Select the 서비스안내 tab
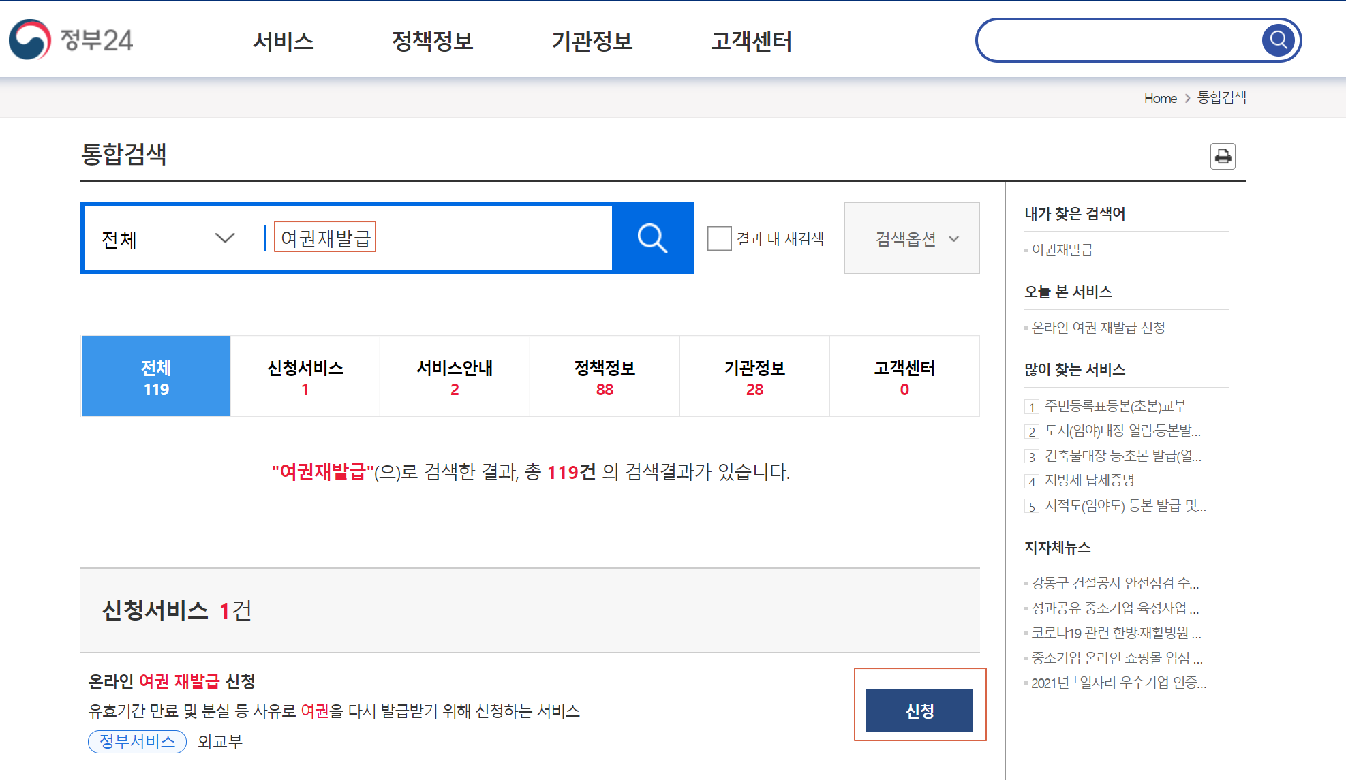Viewport: 1346px width, 780px height. coord(455,377)
